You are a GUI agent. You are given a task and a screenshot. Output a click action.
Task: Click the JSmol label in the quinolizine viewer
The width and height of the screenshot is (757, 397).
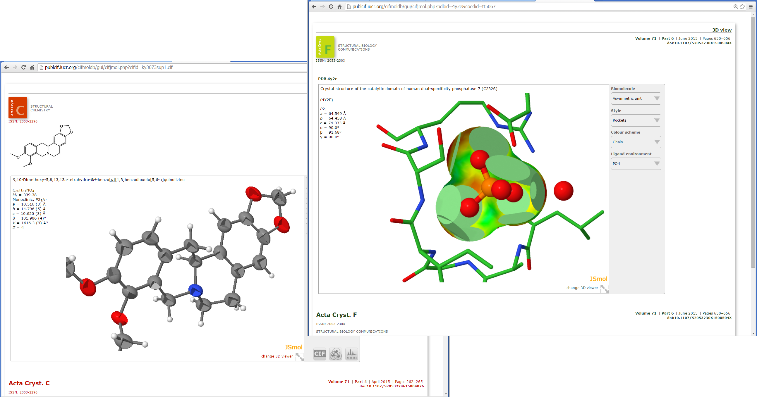(x=293, y=347)
